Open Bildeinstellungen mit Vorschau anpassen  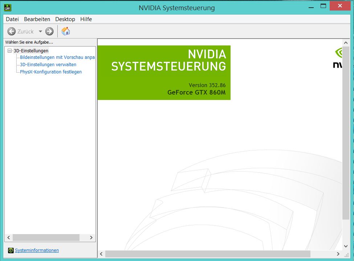57,57
